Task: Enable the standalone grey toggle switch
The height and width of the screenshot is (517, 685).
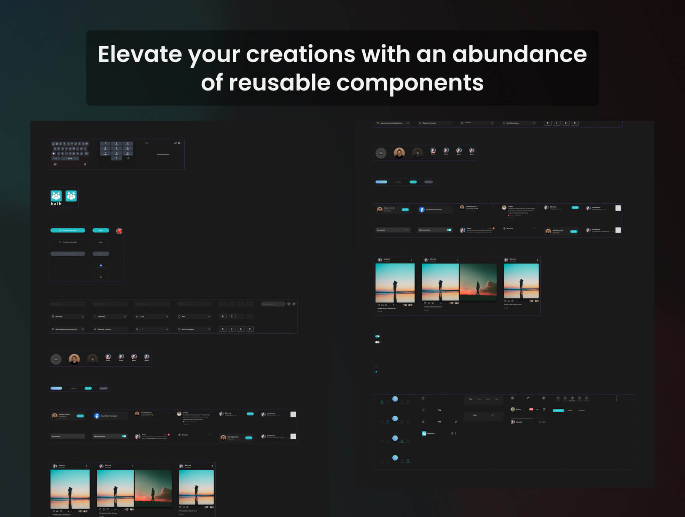Action: click(x=377, y=342)
